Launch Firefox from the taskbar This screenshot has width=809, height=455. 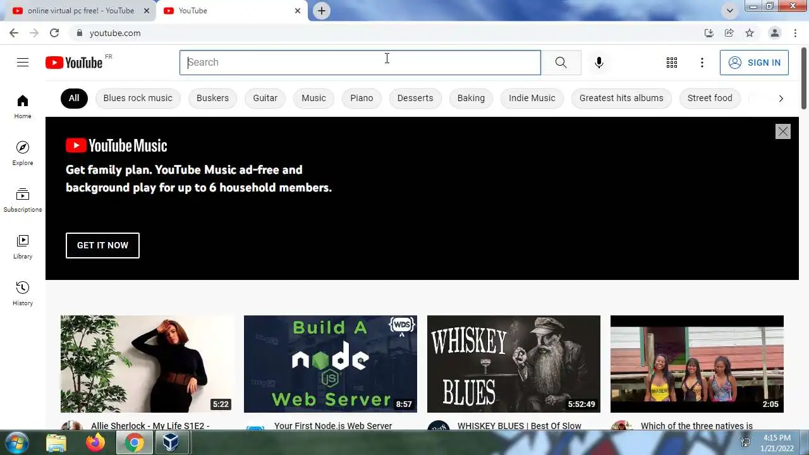(95, 443)
